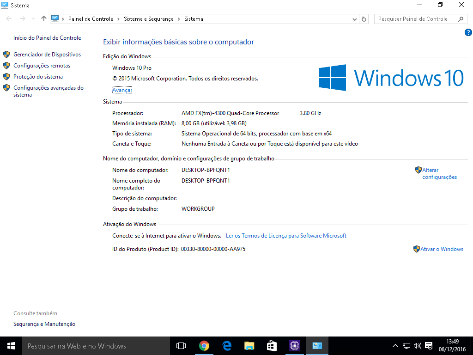Open the volume speaker tray icon
473x355 pixels.
tap(418, 346)
